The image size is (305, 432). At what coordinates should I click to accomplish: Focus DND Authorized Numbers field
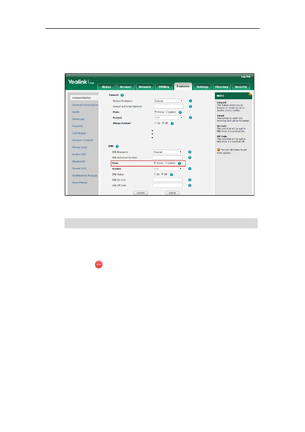pyautogui.click(x=168, y=158)
